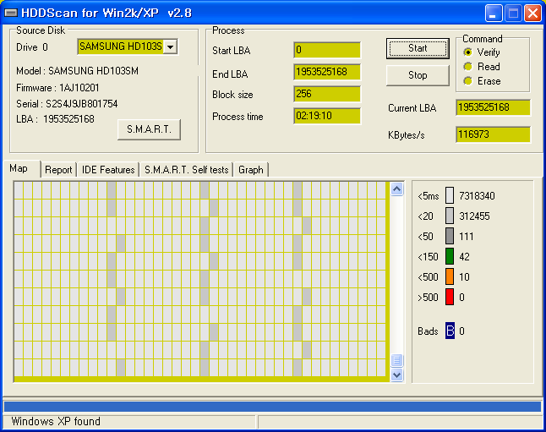Switch to the Graph tab
Screen dimensions: 546x432
click(x=251, y=170)
